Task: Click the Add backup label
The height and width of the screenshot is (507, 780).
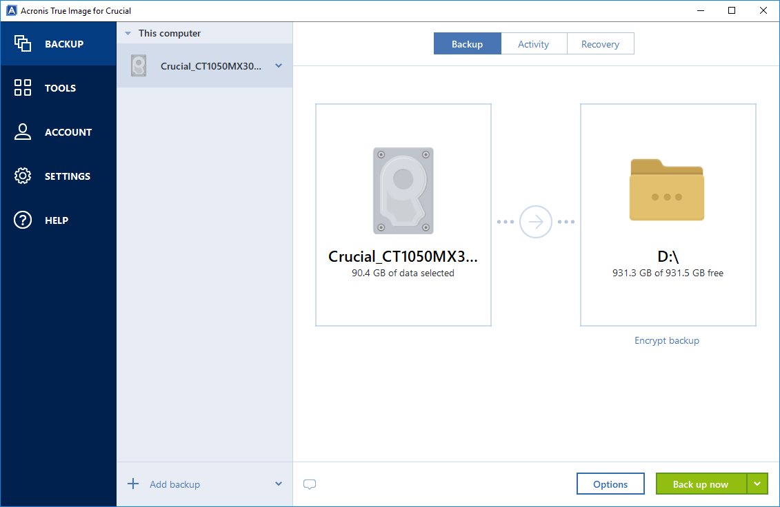Action: pyautogui.click(x=174, y=484)
